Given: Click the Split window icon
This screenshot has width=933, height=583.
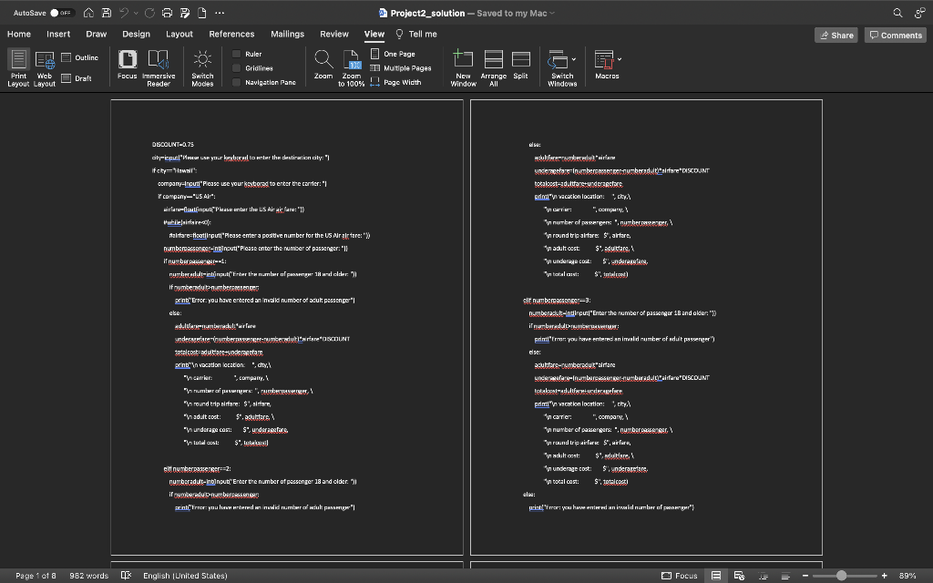Looking at the screenshot, I should click(x=520, y=60).
